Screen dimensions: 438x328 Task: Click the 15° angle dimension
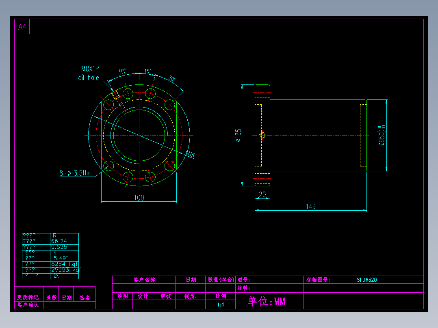pyautogui.click(x=147, y=71)
